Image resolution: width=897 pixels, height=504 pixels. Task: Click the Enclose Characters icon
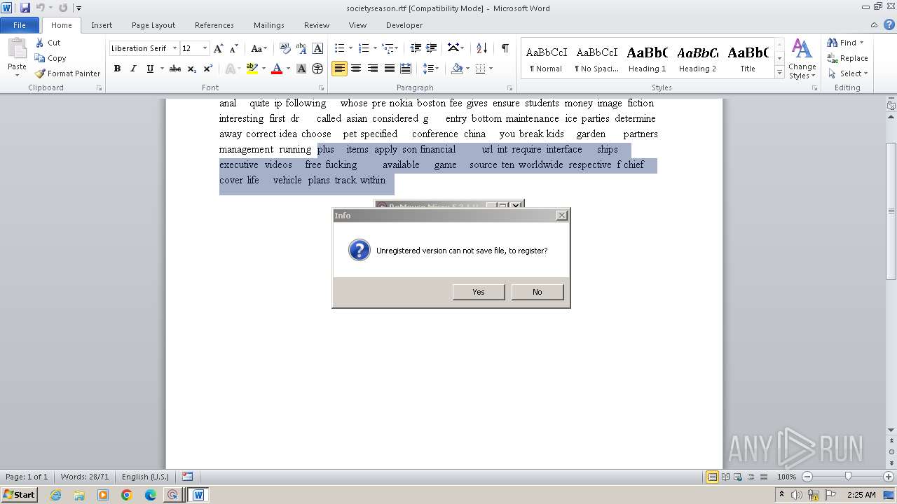(317, 69)
